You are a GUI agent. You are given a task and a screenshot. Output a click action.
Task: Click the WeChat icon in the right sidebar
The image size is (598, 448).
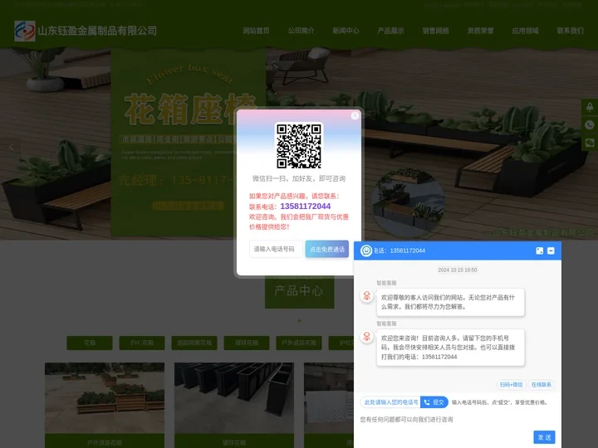click(590, 143)
